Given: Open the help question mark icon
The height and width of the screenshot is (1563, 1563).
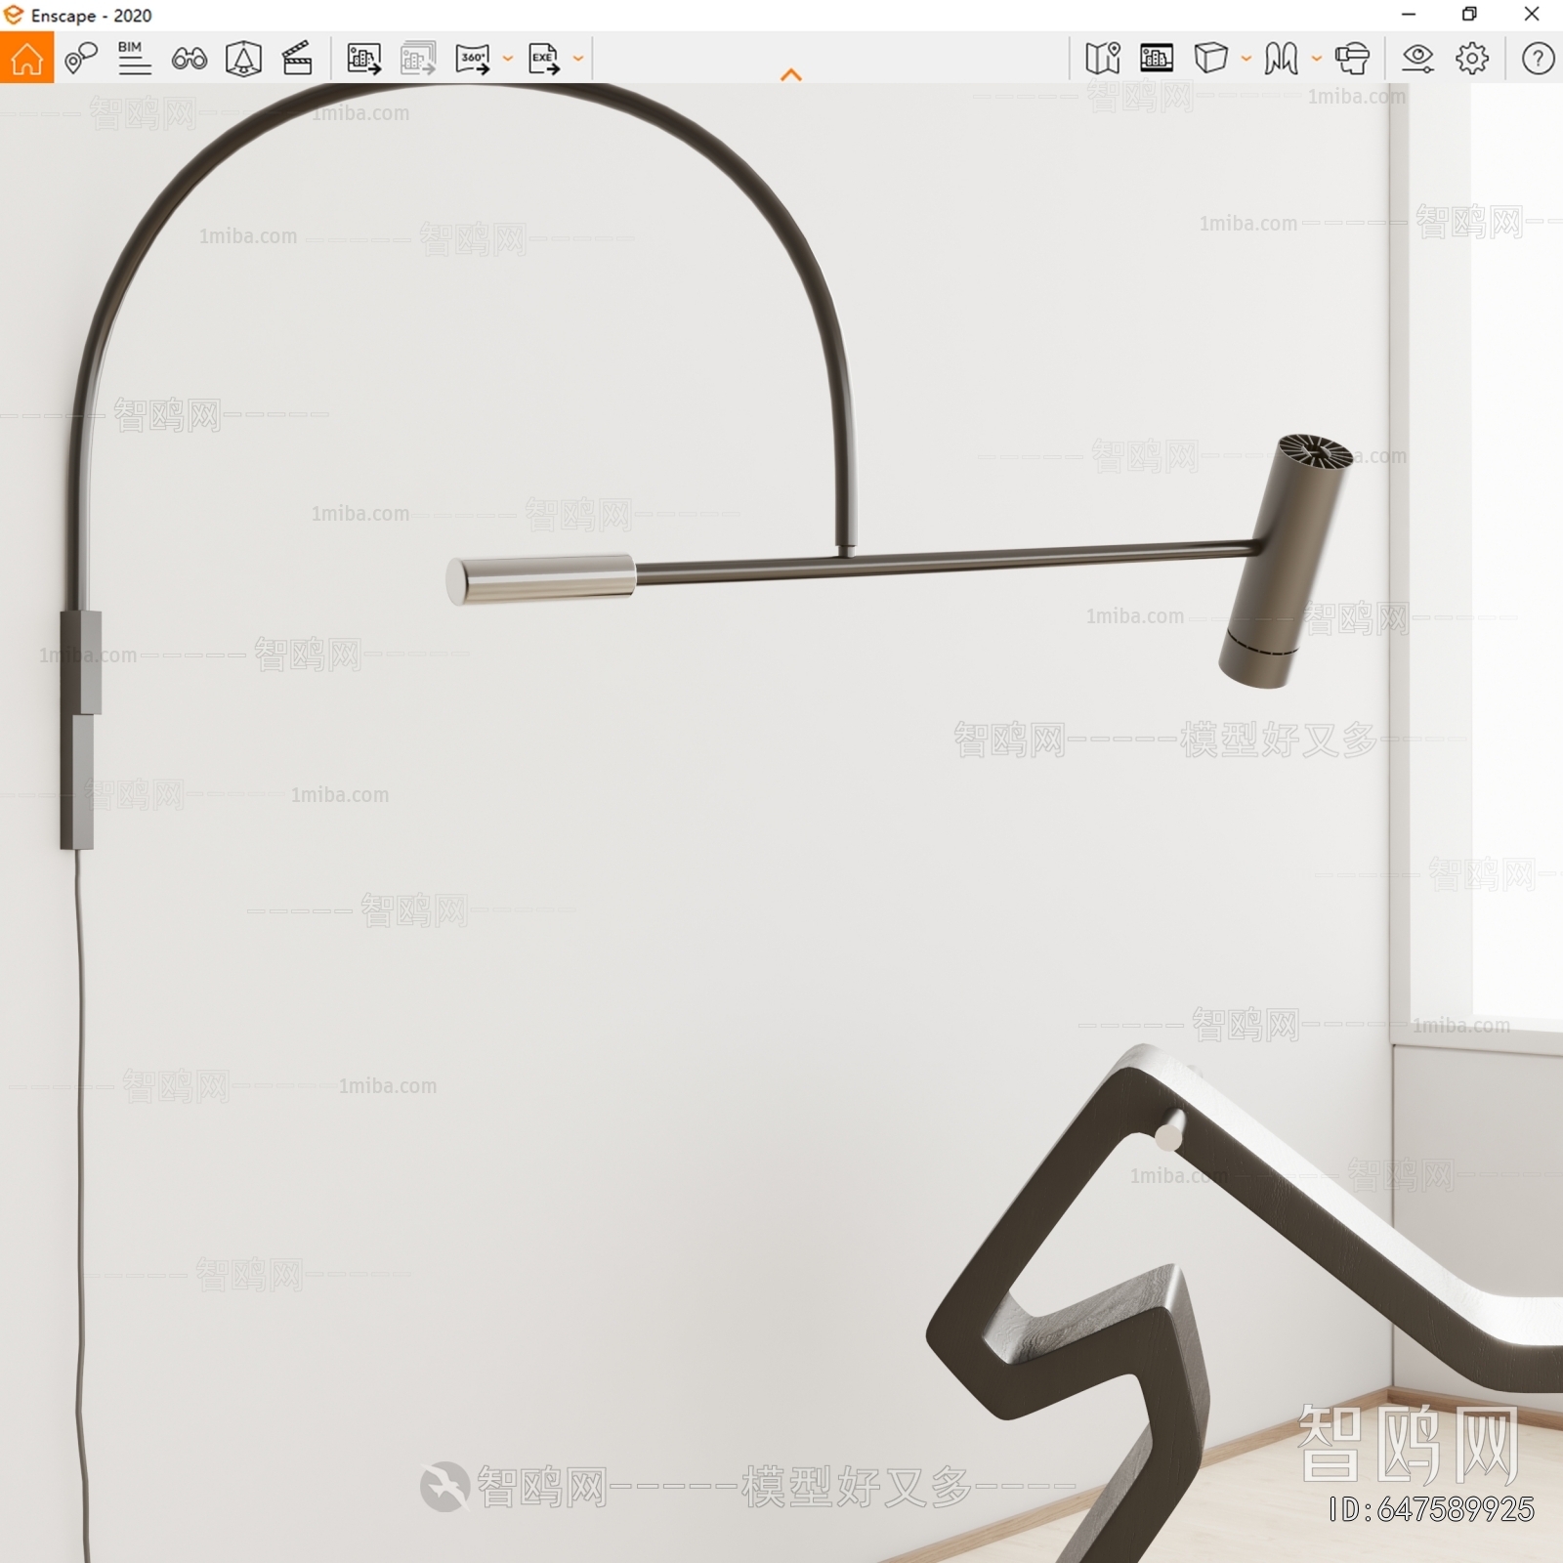Looking at the screenshot, I should [1538, 59].
